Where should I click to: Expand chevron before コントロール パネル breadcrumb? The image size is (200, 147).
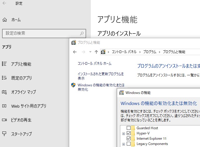click(108, 52)
